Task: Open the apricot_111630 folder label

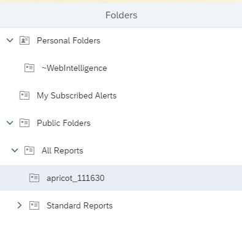Action: 75,178
